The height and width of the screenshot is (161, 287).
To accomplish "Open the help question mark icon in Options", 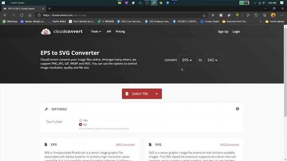I will tap(237, 109).
